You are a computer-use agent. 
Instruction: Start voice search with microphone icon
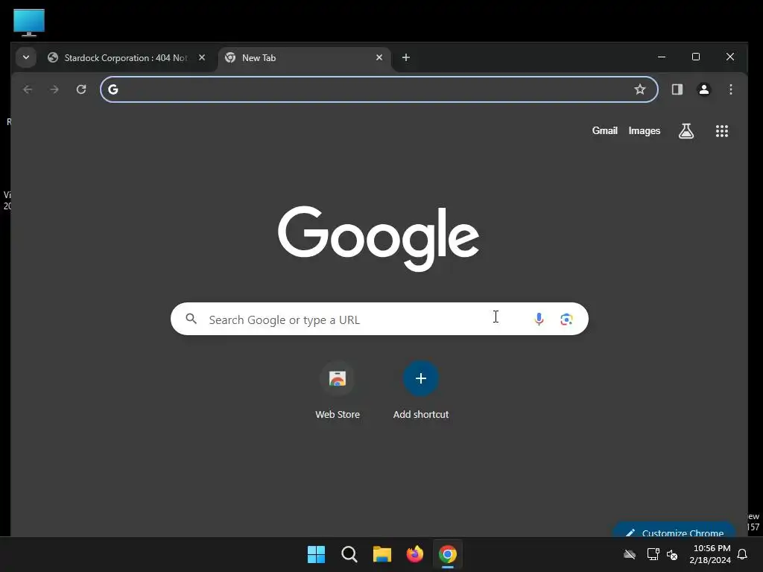tap(539, 319)
